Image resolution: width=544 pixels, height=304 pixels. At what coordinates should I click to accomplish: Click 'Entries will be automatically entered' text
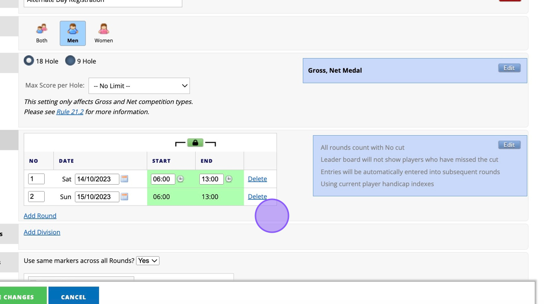[410, 172]
